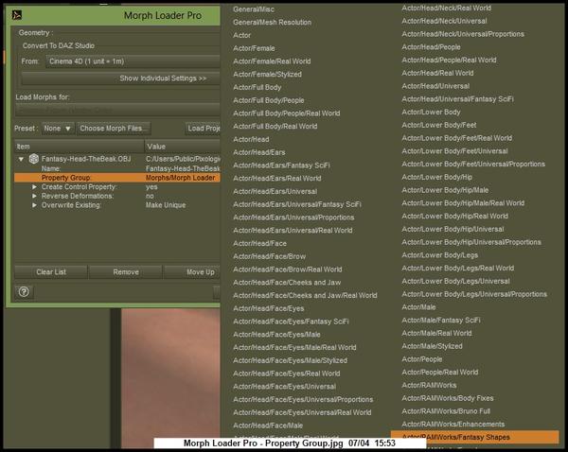The width and height of the screenshot is (568, 452).
Task: Choose Actor/Full Body/People/Real World entry
Action: coord(287,113)
